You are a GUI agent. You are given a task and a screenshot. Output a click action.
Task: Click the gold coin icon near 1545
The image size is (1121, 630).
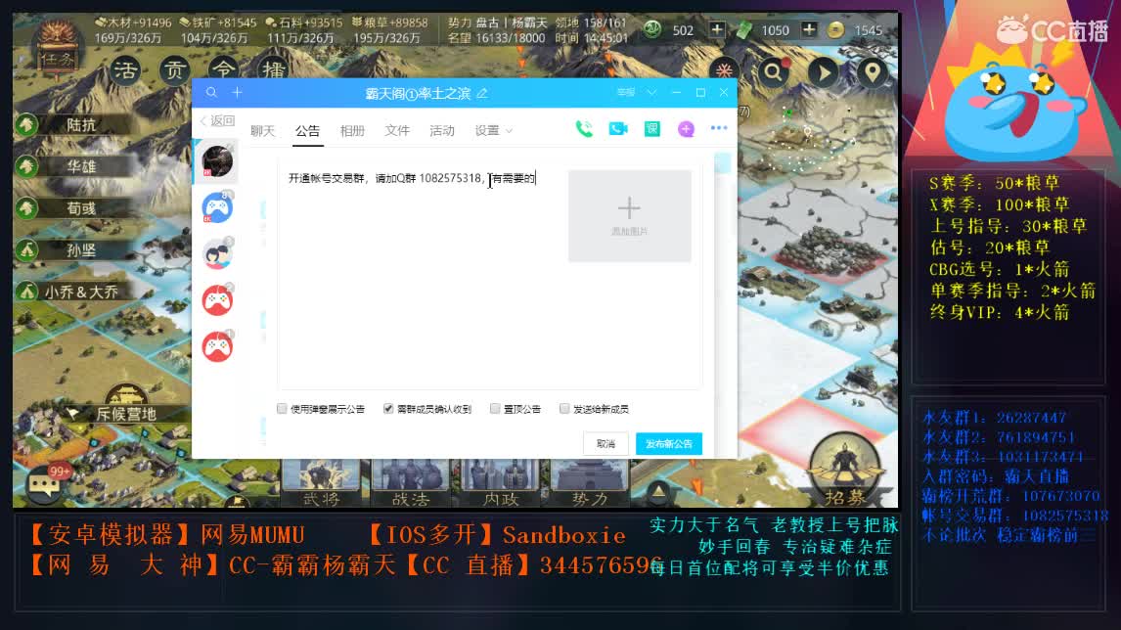834,30
